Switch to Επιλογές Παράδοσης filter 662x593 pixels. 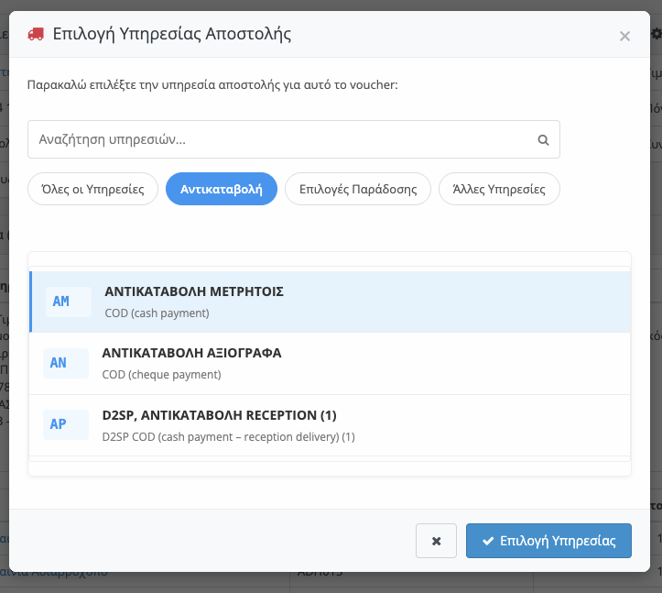(x=358, y=189)
